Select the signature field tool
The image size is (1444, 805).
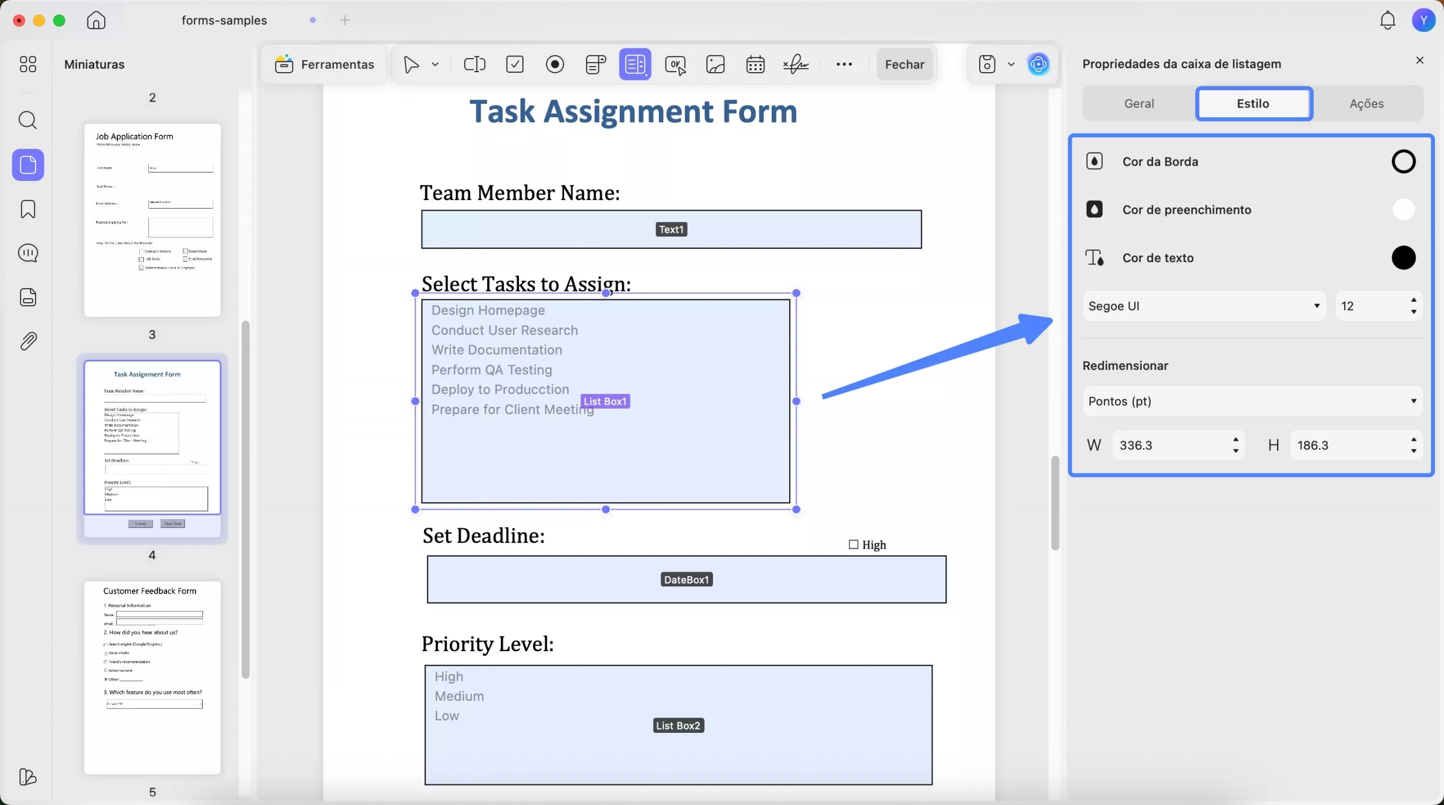coord(796,65)
